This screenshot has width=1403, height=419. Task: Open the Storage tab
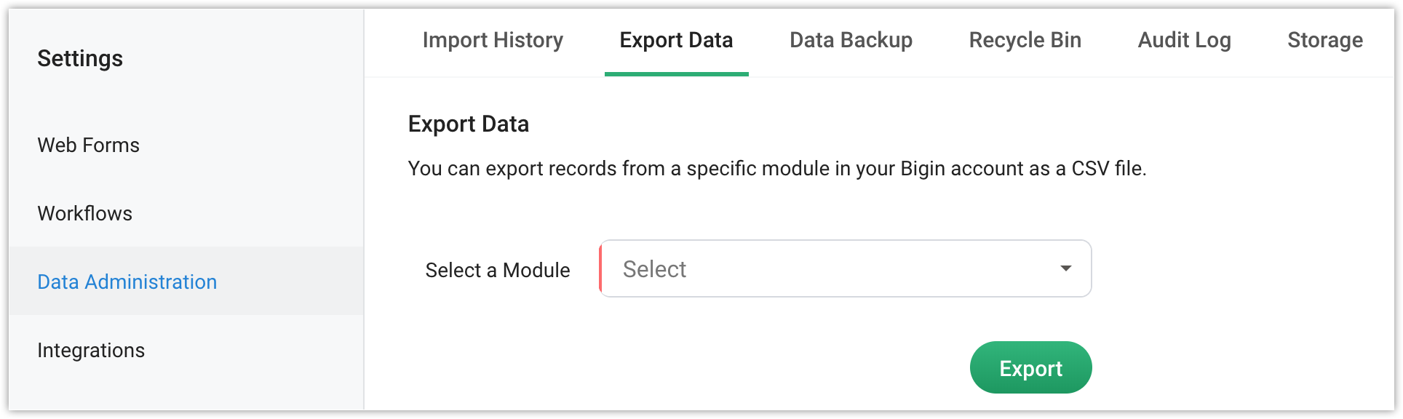point(1325,40)
